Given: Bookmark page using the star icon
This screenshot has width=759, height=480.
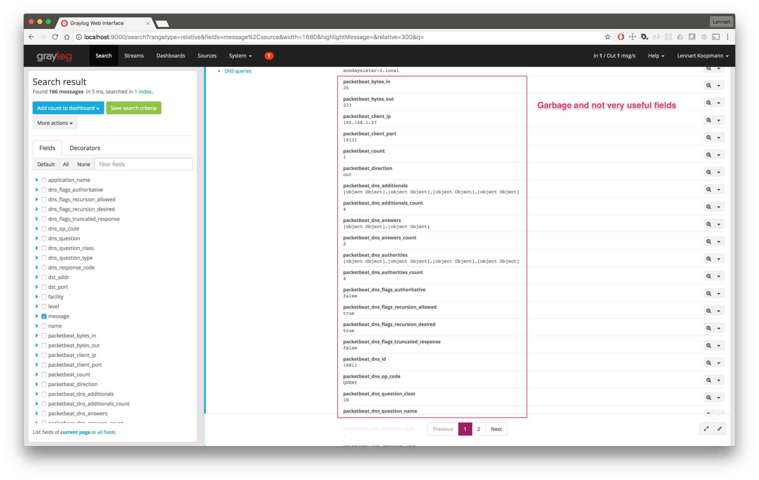Looking at the screenshot, I should [x=607, y=37].
